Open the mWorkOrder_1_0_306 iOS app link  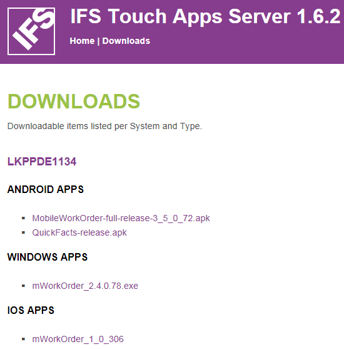78,339
